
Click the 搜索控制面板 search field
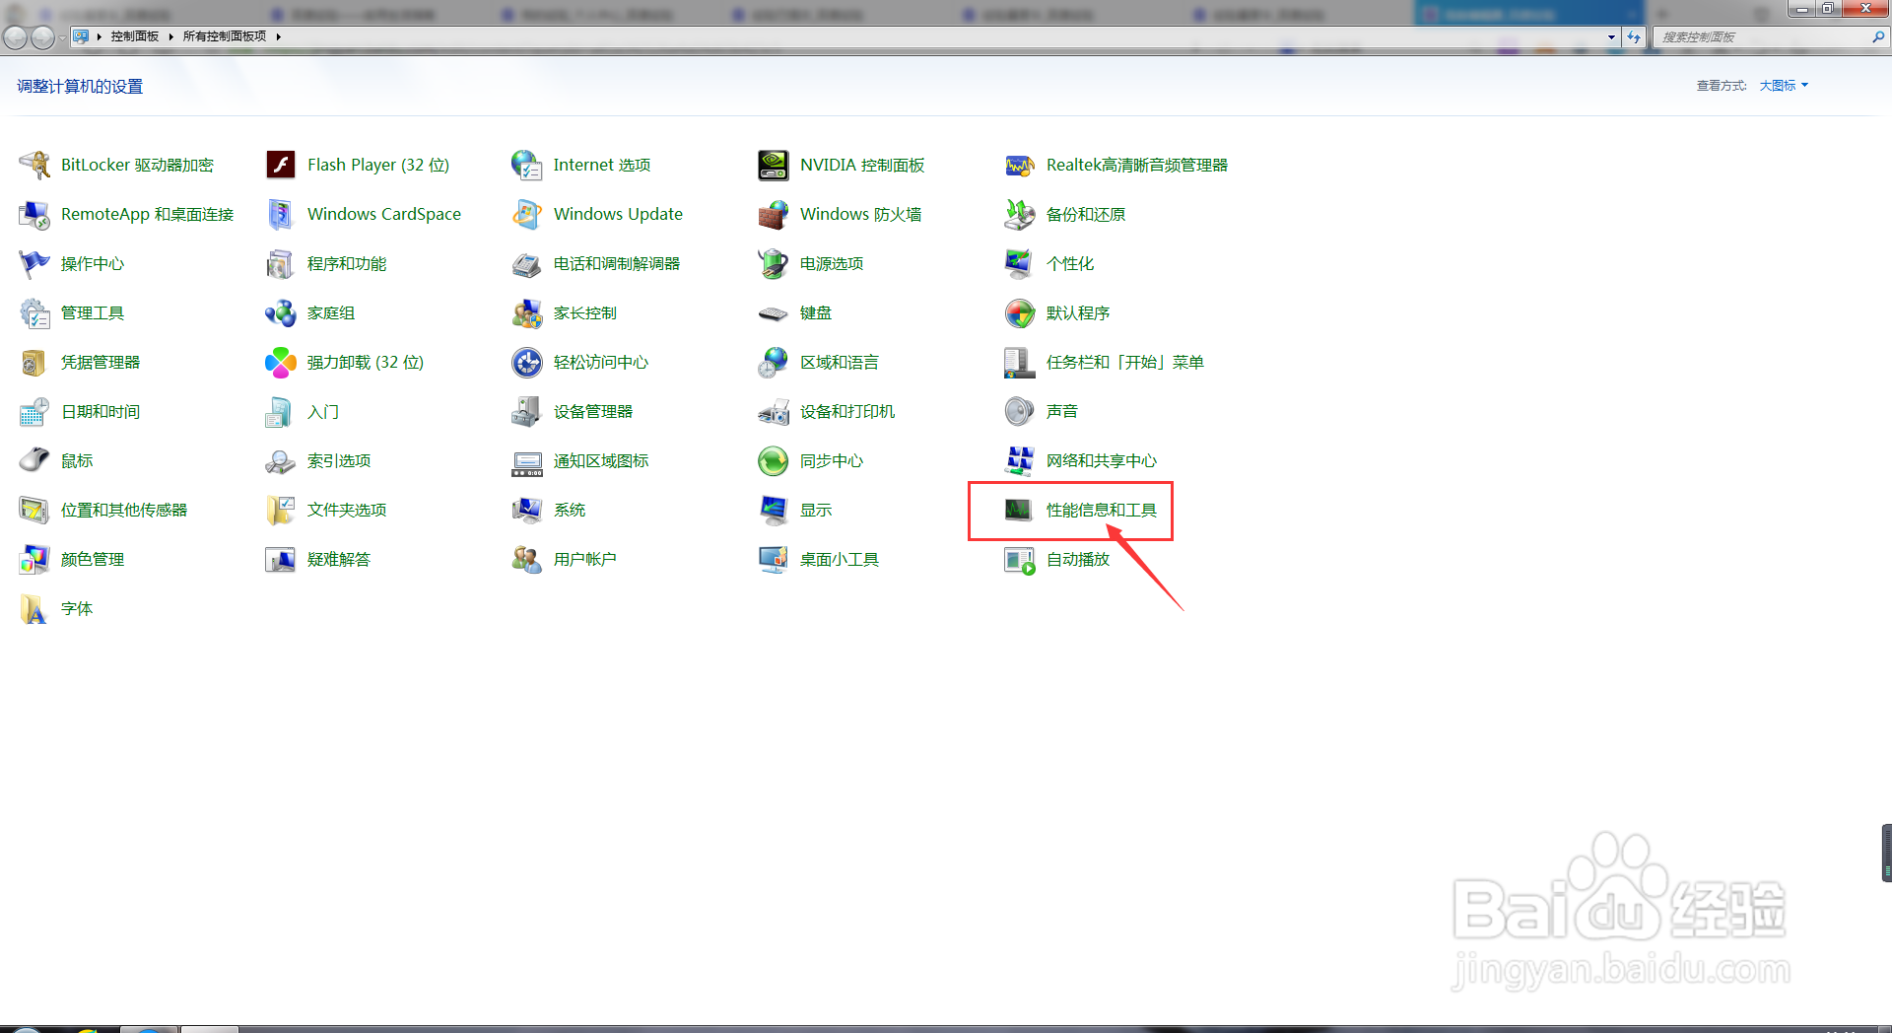(x=1762, y=37)
